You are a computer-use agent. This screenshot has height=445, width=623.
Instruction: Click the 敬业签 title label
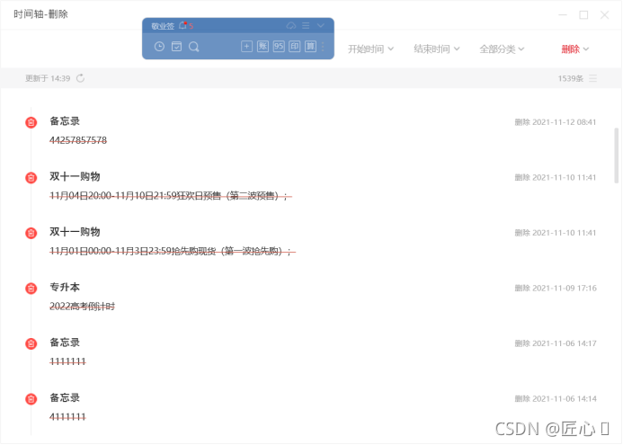pyautogui.click(x=163, y=26)
